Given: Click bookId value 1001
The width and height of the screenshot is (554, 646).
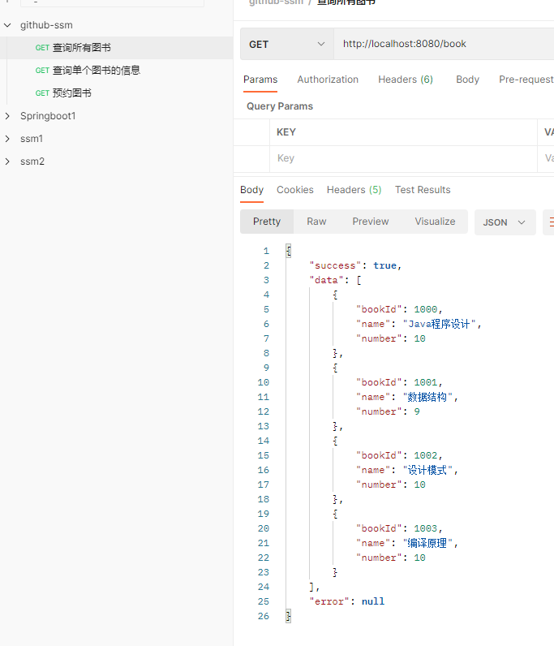Looking at the screenshot, I should tap(426, 382).
